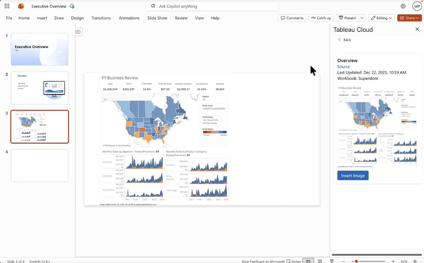The height and width of the screenshot is (263, 424).
Task: Type in the Ask Copilot anything field
Action: point(212,6)
